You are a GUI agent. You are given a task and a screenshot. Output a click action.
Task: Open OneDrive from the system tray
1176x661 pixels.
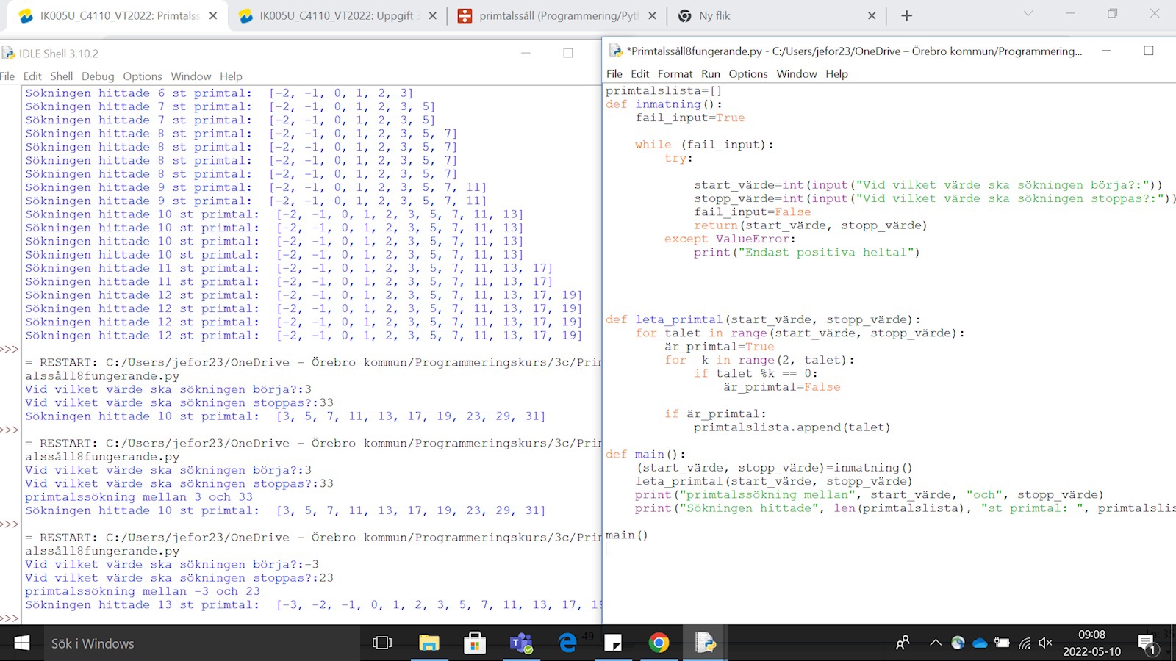click(x=979, y=643)
